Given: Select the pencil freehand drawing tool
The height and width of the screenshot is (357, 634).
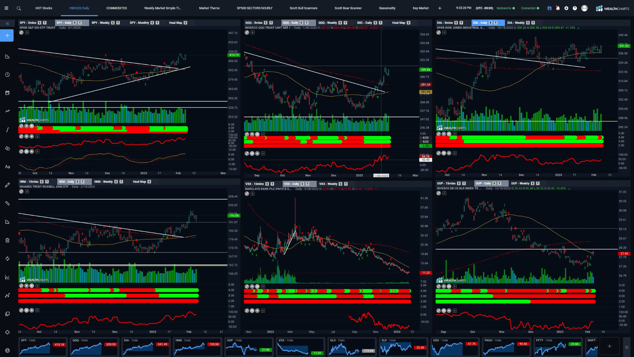Looking at the screenshot, I should [x=7, y=185].
